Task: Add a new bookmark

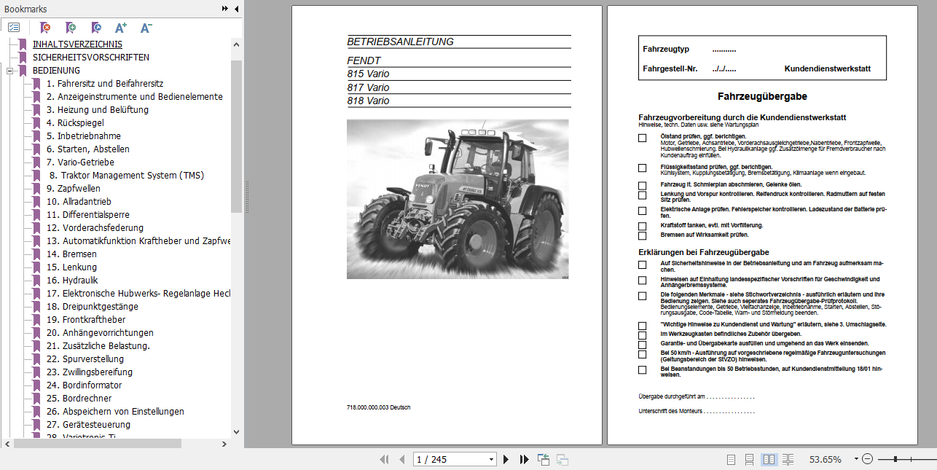Action: pos(70,28)
